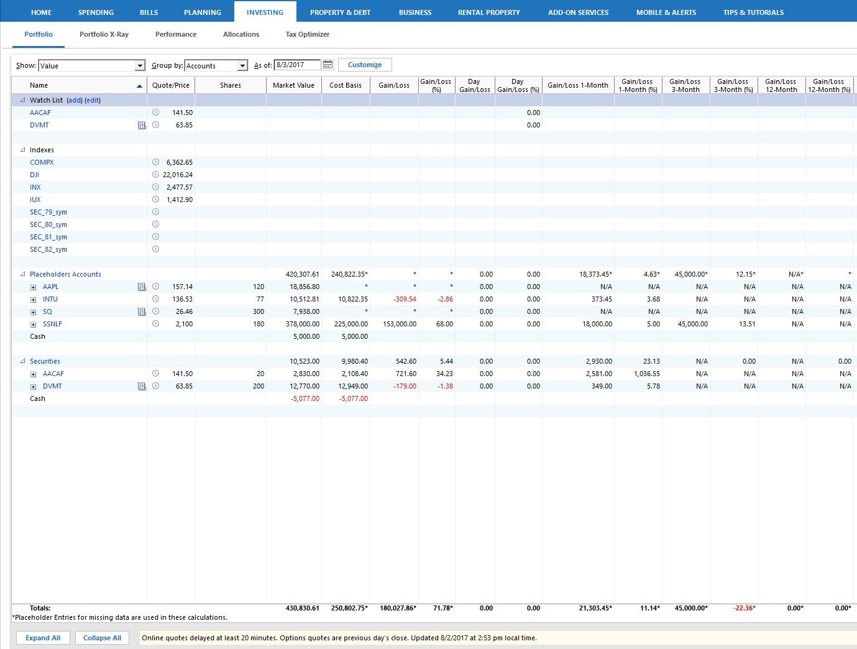Image resolution: width=857 pixels, height=649 pixels.
Task: Click the news icon in Watch List DVMT row
Action: [142, 125]
